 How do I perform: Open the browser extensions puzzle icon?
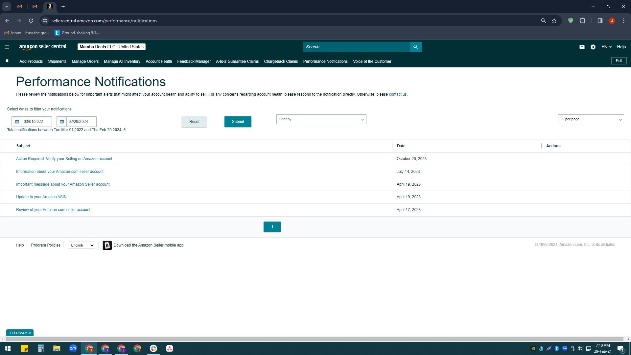pos(582,21)
